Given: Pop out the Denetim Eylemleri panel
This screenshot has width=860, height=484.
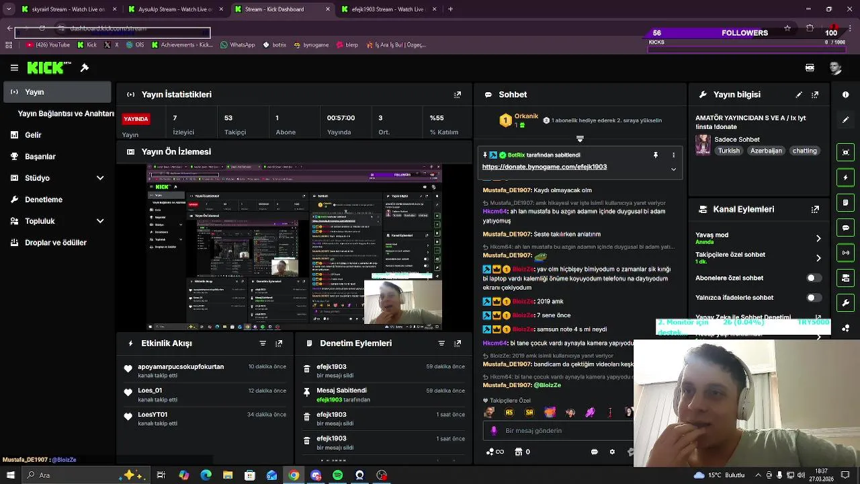Looking at the screenshot, I should (x=458, y=344).
